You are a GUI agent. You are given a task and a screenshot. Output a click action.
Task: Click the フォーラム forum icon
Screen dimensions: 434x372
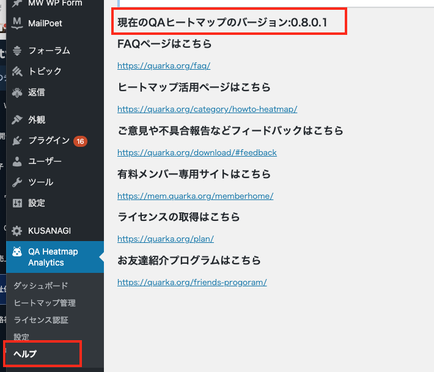point(17,51)
